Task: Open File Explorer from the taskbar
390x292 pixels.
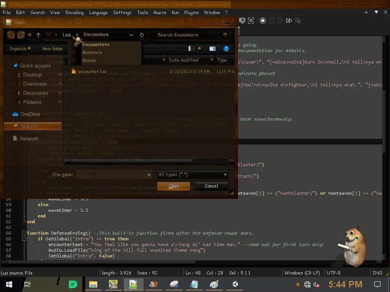Action: (93, 284)
